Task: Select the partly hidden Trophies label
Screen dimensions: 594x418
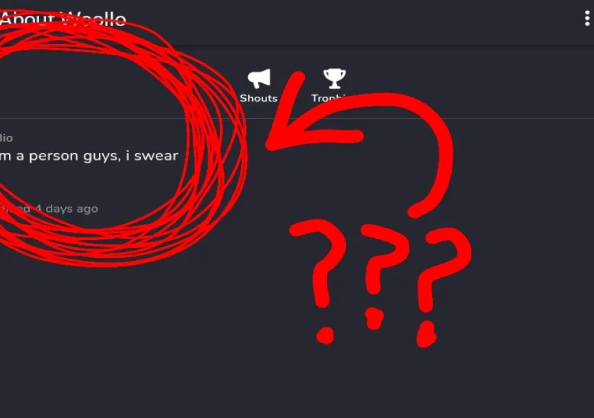Action: click(329, 98)
